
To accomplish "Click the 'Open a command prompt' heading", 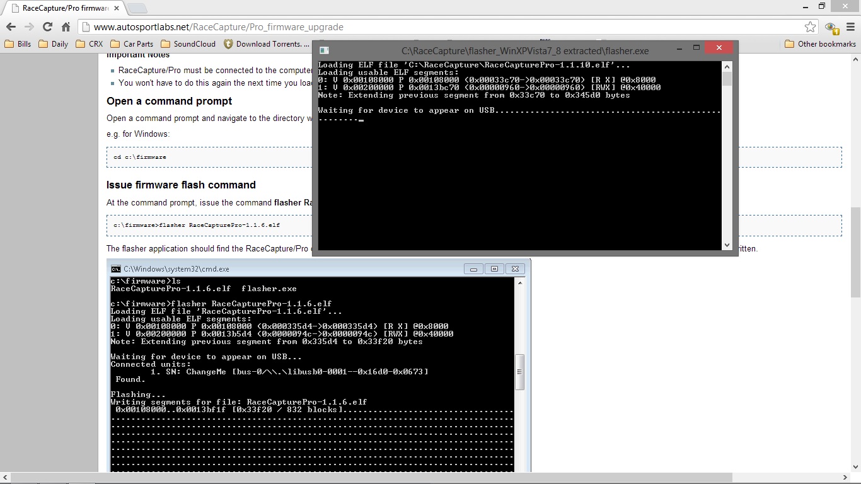I will tap(169, 101).
